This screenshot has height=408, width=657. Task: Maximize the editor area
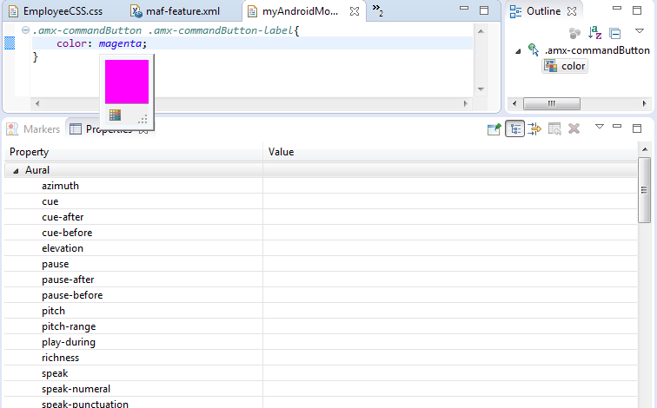484,10
